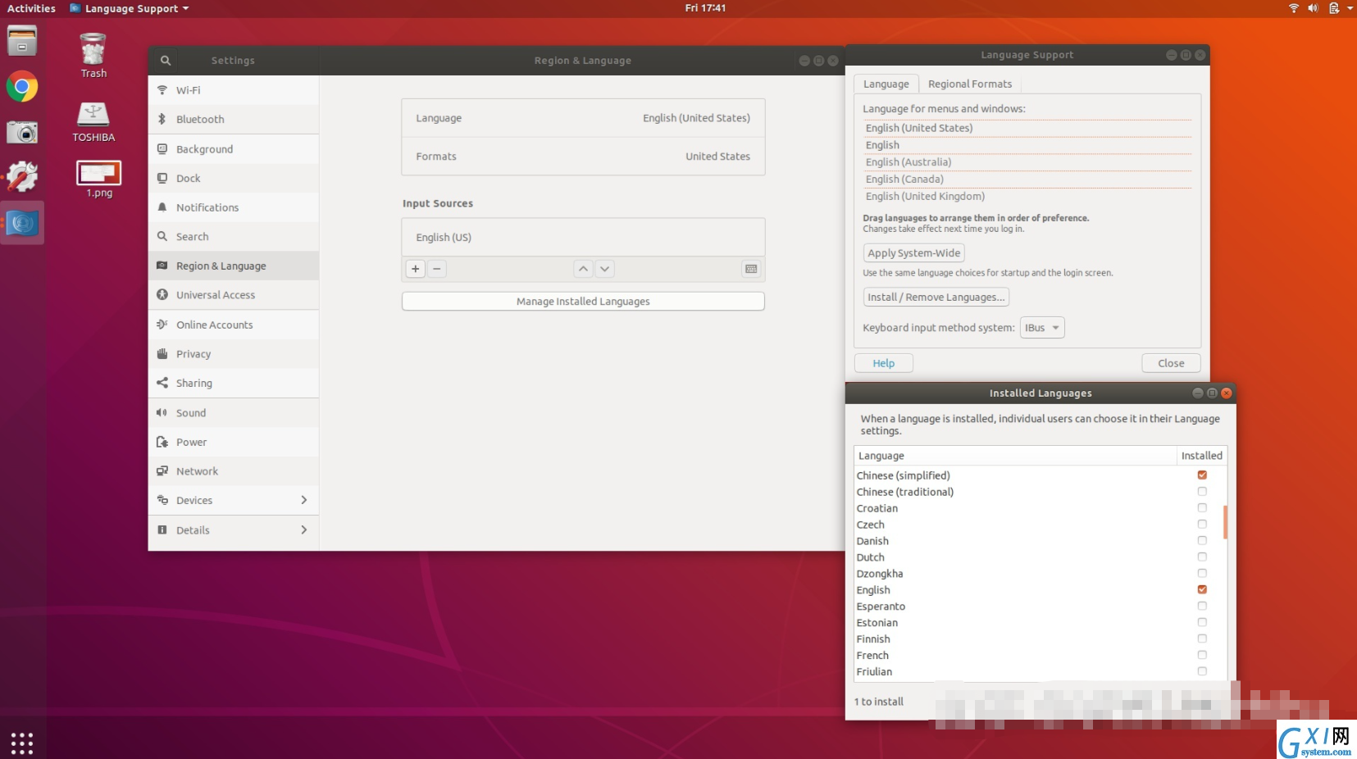The image size is (1357, 759).
Task: Switch to Language tab
Action: [886, 84]
